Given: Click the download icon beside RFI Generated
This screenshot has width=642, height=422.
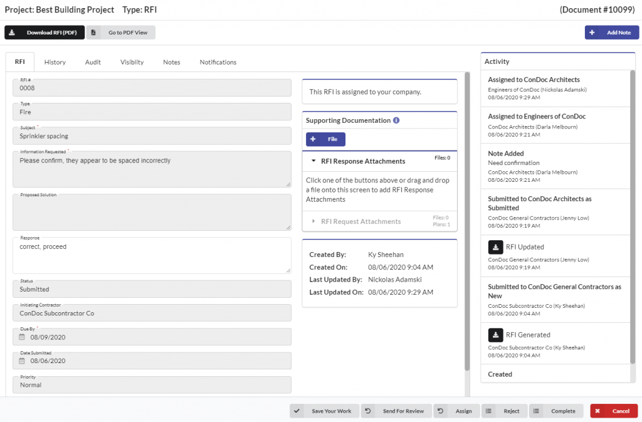Looking at the screenshot, I should point(495,335).
